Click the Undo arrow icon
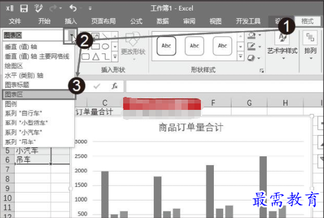Image resolution: width=324 pixels, height=218 pixels. coord(73,8)
